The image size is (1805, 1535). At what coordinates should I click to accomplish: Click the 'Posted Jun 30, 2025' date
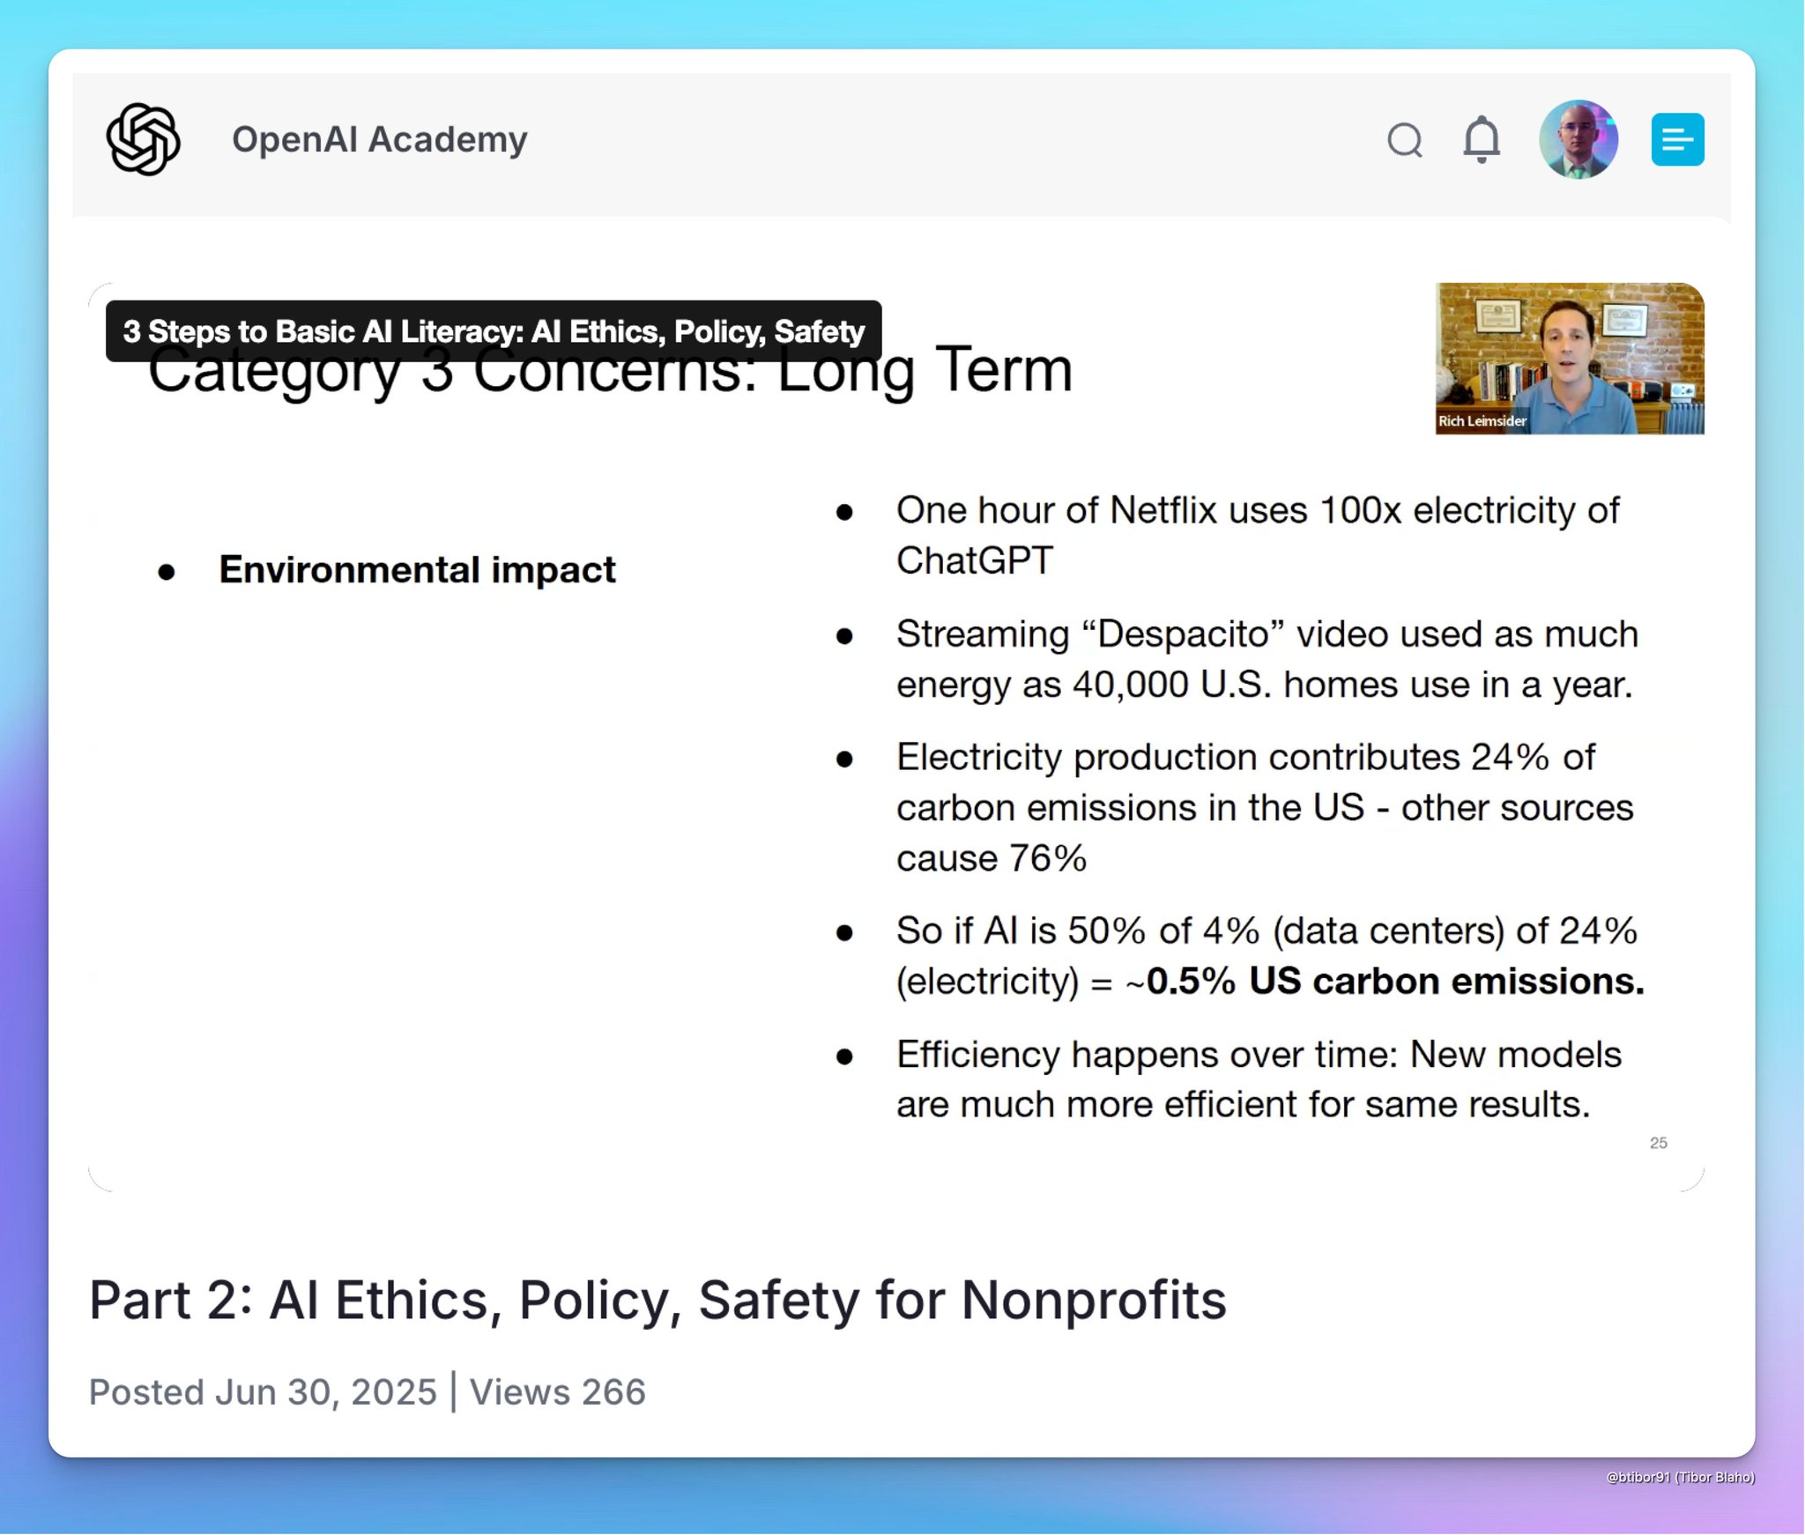tap(263, 1392)
